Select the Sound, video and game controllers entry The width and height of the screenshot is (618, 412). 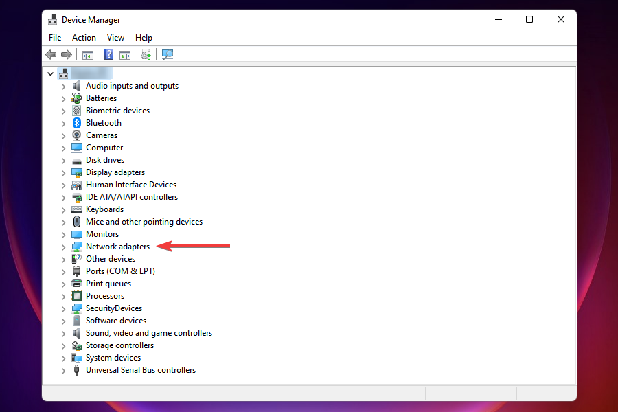pyautogui.click(x=149, y=332)
